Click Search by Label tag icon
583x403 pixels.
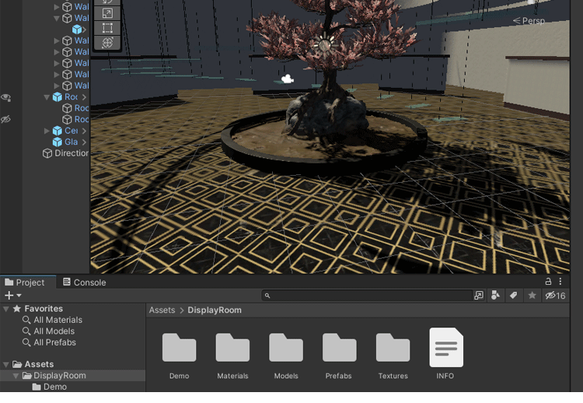(513, 296)
